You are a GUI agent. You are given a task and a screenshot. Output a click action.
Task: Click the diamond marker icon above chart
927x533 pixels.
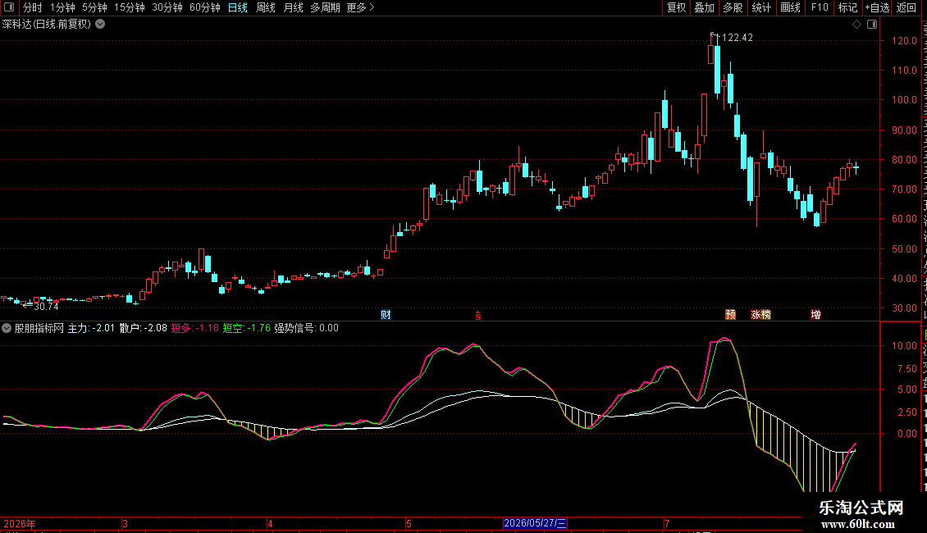point(856,25)
